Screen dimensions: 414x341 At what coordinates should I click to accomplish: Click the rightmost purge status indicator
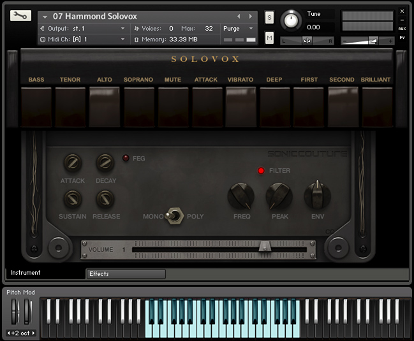coord(251,40)
